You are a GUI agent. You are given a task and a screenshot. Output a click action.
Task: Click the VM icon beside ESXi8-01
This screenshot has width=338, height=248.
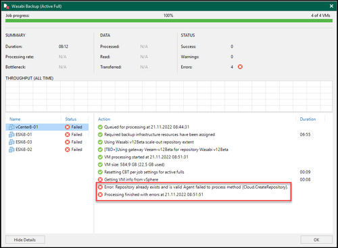[11, 135]
